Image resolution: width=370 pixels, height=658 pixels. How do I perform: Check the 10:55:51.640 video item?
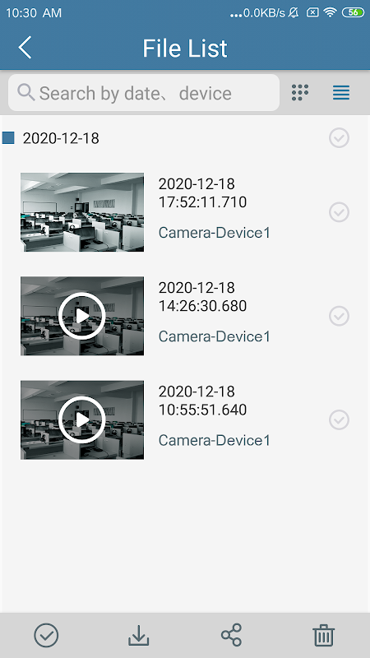pyautogui.click(x=339, y=419)
